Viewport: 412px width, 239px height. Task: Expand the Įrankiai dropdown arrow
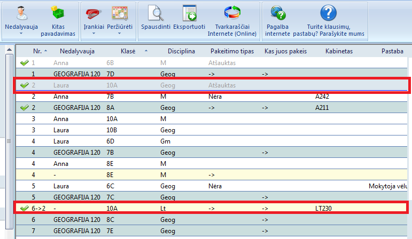click(94, 34)
